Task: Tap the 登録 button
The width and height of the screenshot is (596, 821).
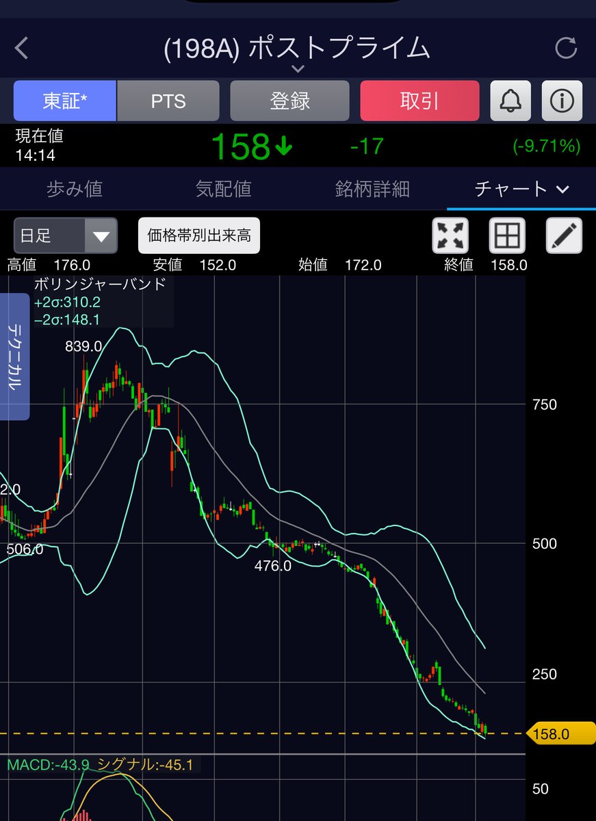Action: pyautogui.click(x=289, y=101)
